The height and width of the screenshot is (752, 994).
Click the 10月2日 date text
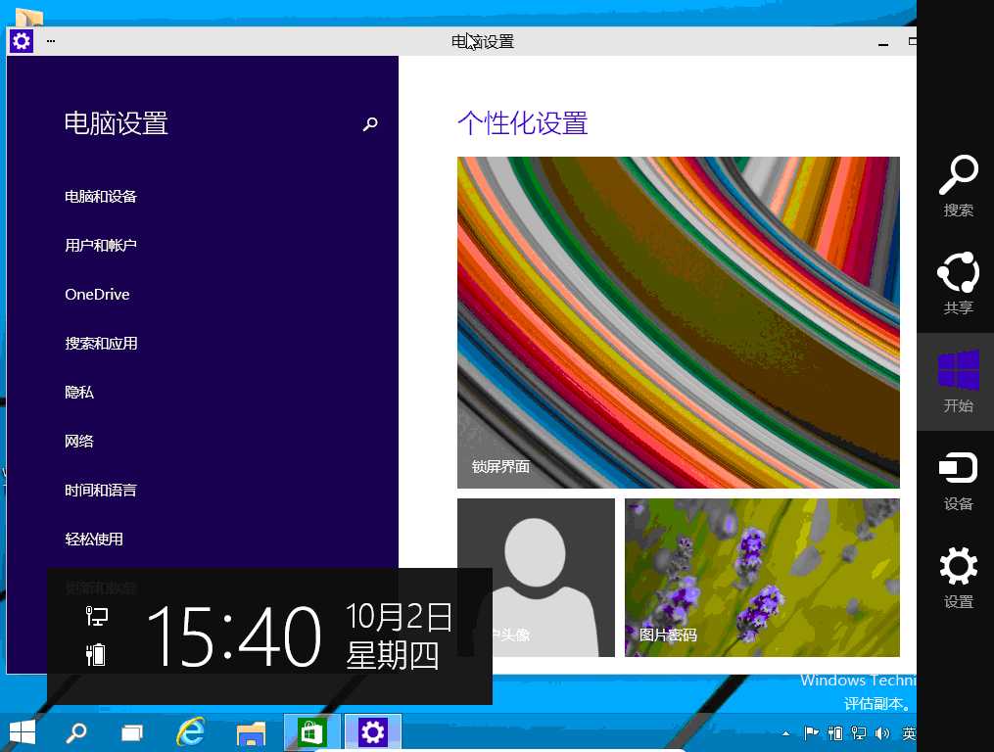399,616
